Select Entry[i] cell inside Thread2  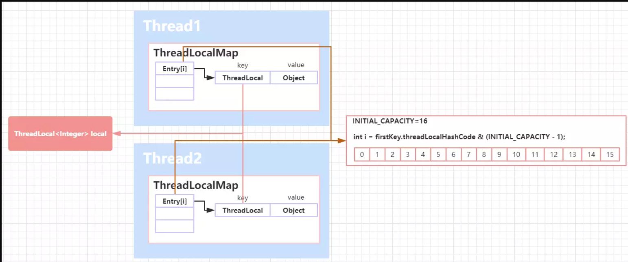point(175,201)
